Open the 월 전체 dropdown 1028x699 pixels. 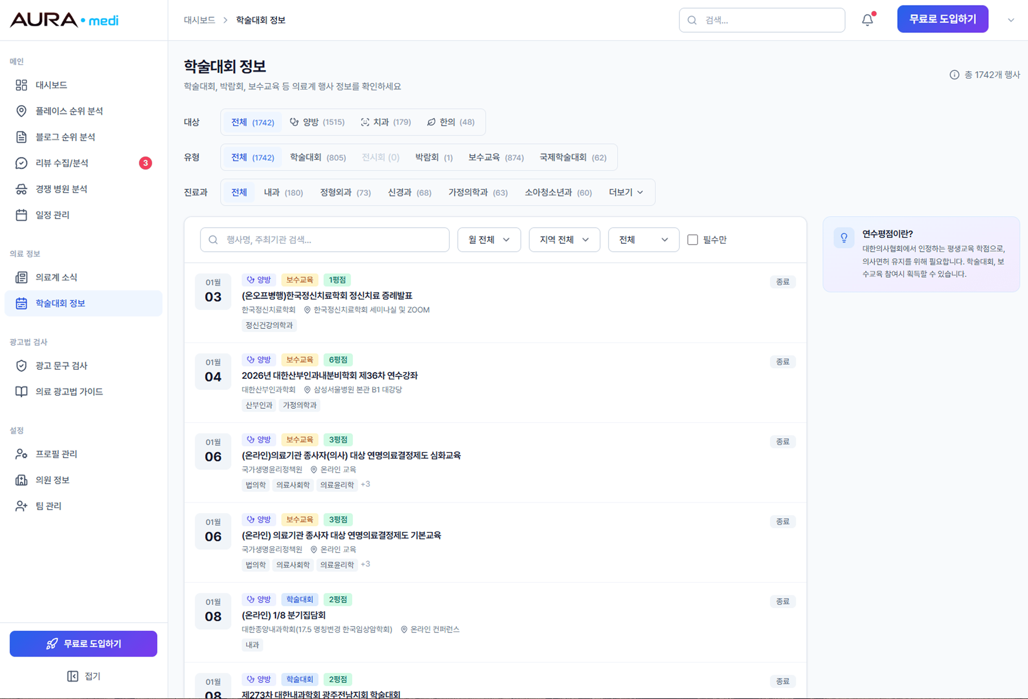(x=489, y=240)
